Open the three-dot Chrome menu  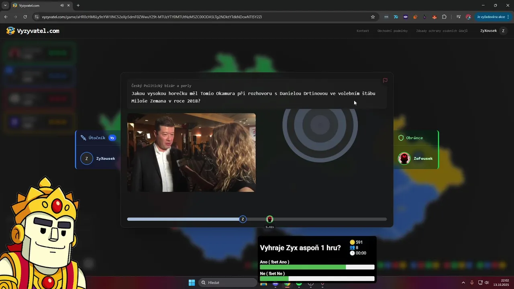(x=508, y=17)
